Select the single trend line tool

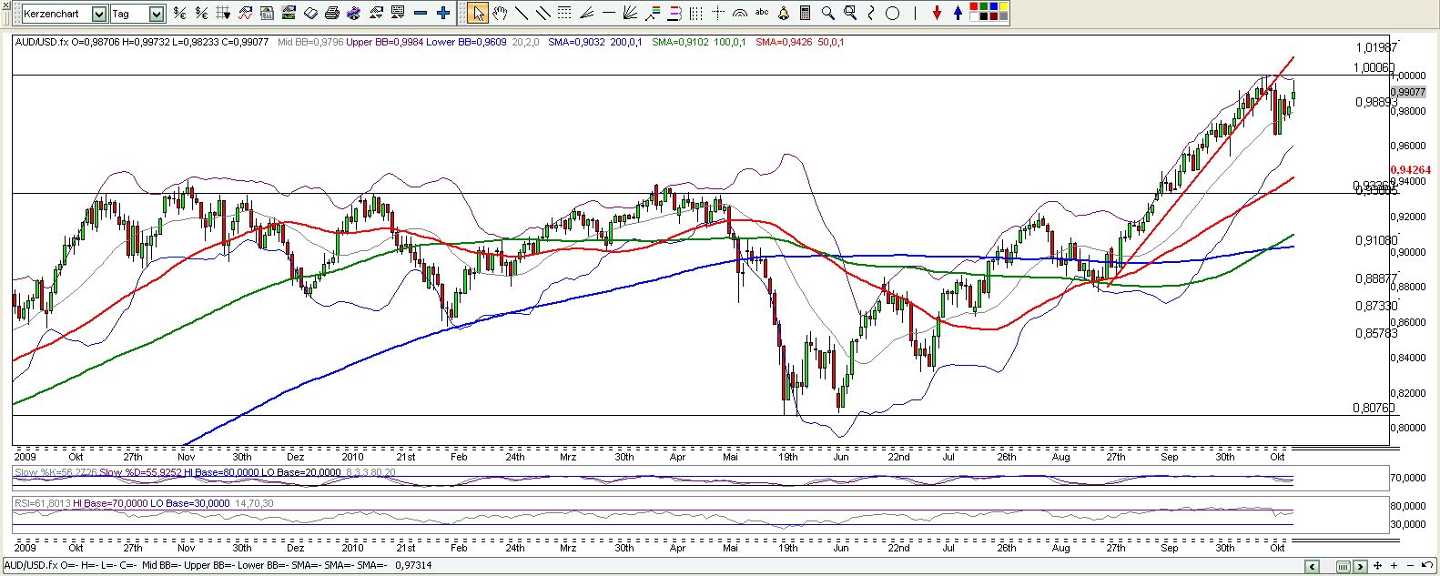522,14
